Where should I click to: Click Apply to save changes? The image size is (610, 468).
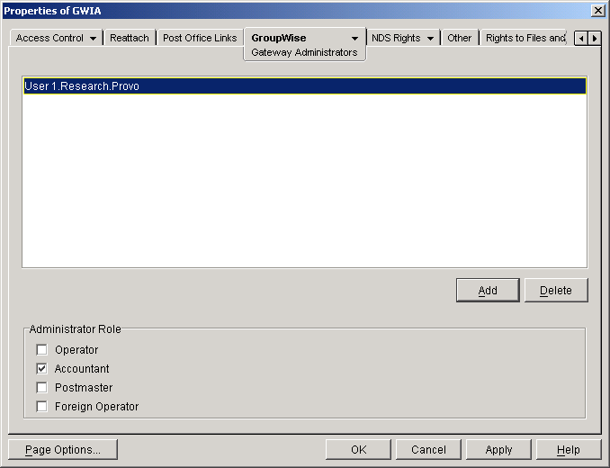[498, 450]
